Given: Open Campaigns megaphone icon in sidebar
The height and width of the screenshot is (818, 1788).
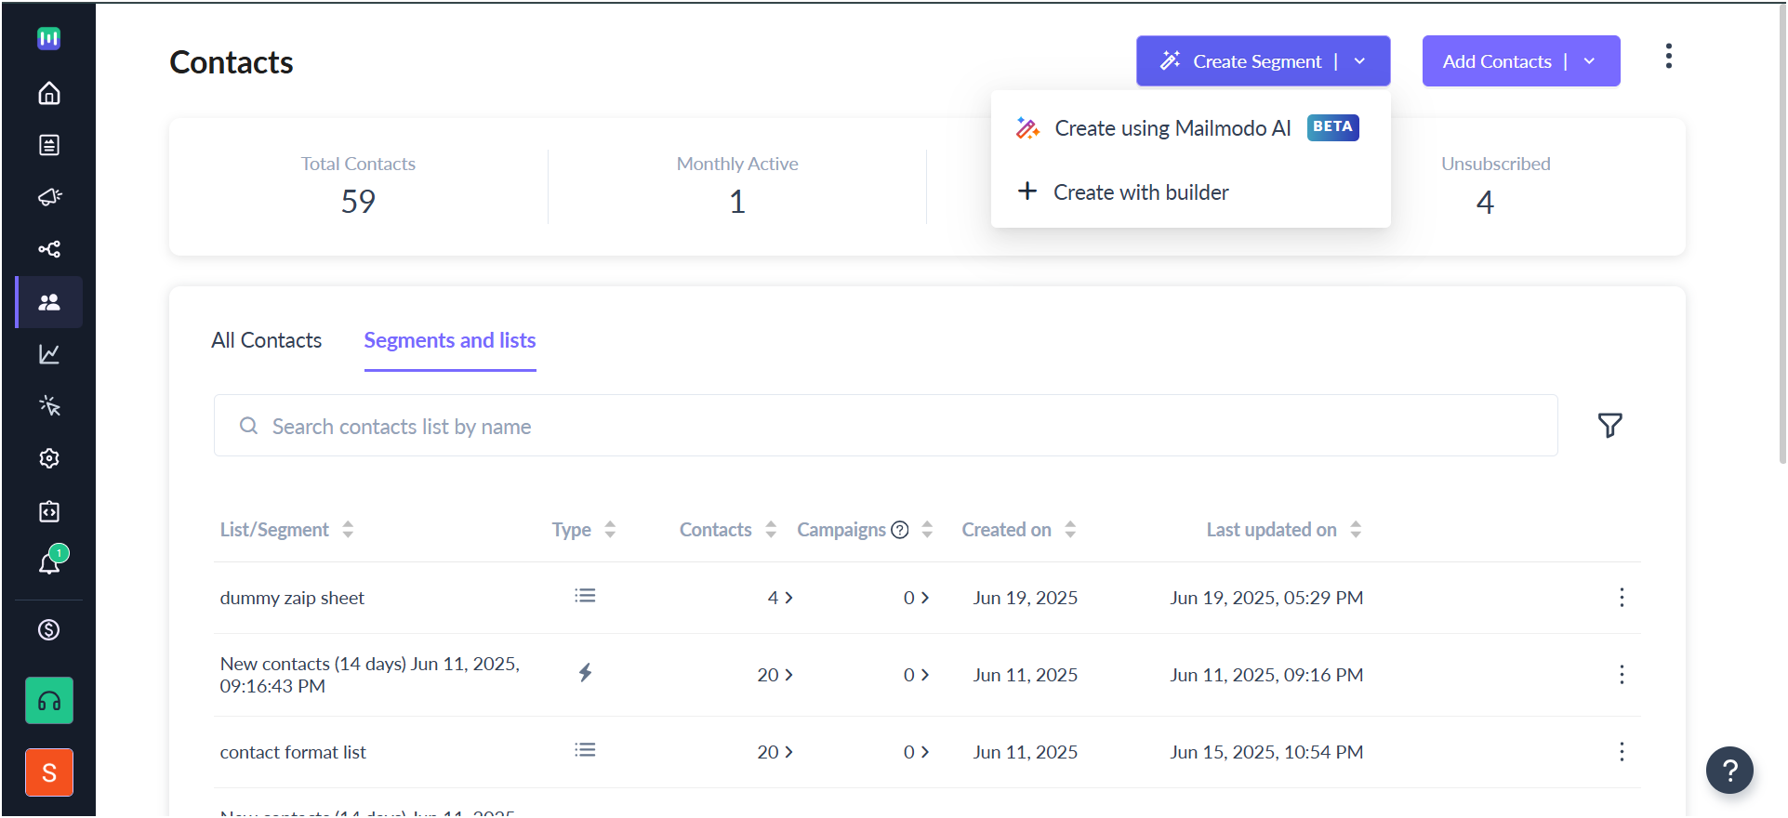Looking at the screenshot, I should point(49,197).
